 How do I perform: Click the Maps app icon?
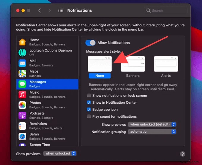click(x=22, y=74)
